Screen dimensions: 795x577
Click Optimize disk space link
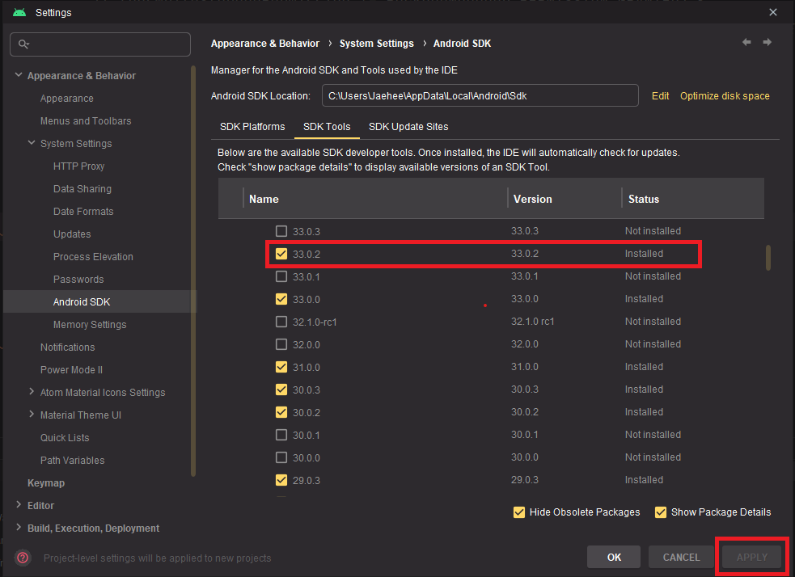click(x=725, y=95)
